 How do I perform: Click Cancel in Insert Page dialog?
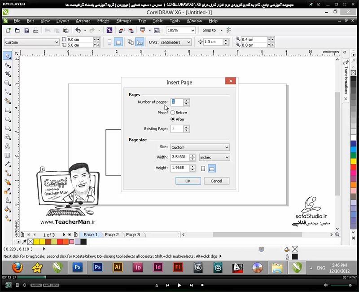[x=216, y=181]
